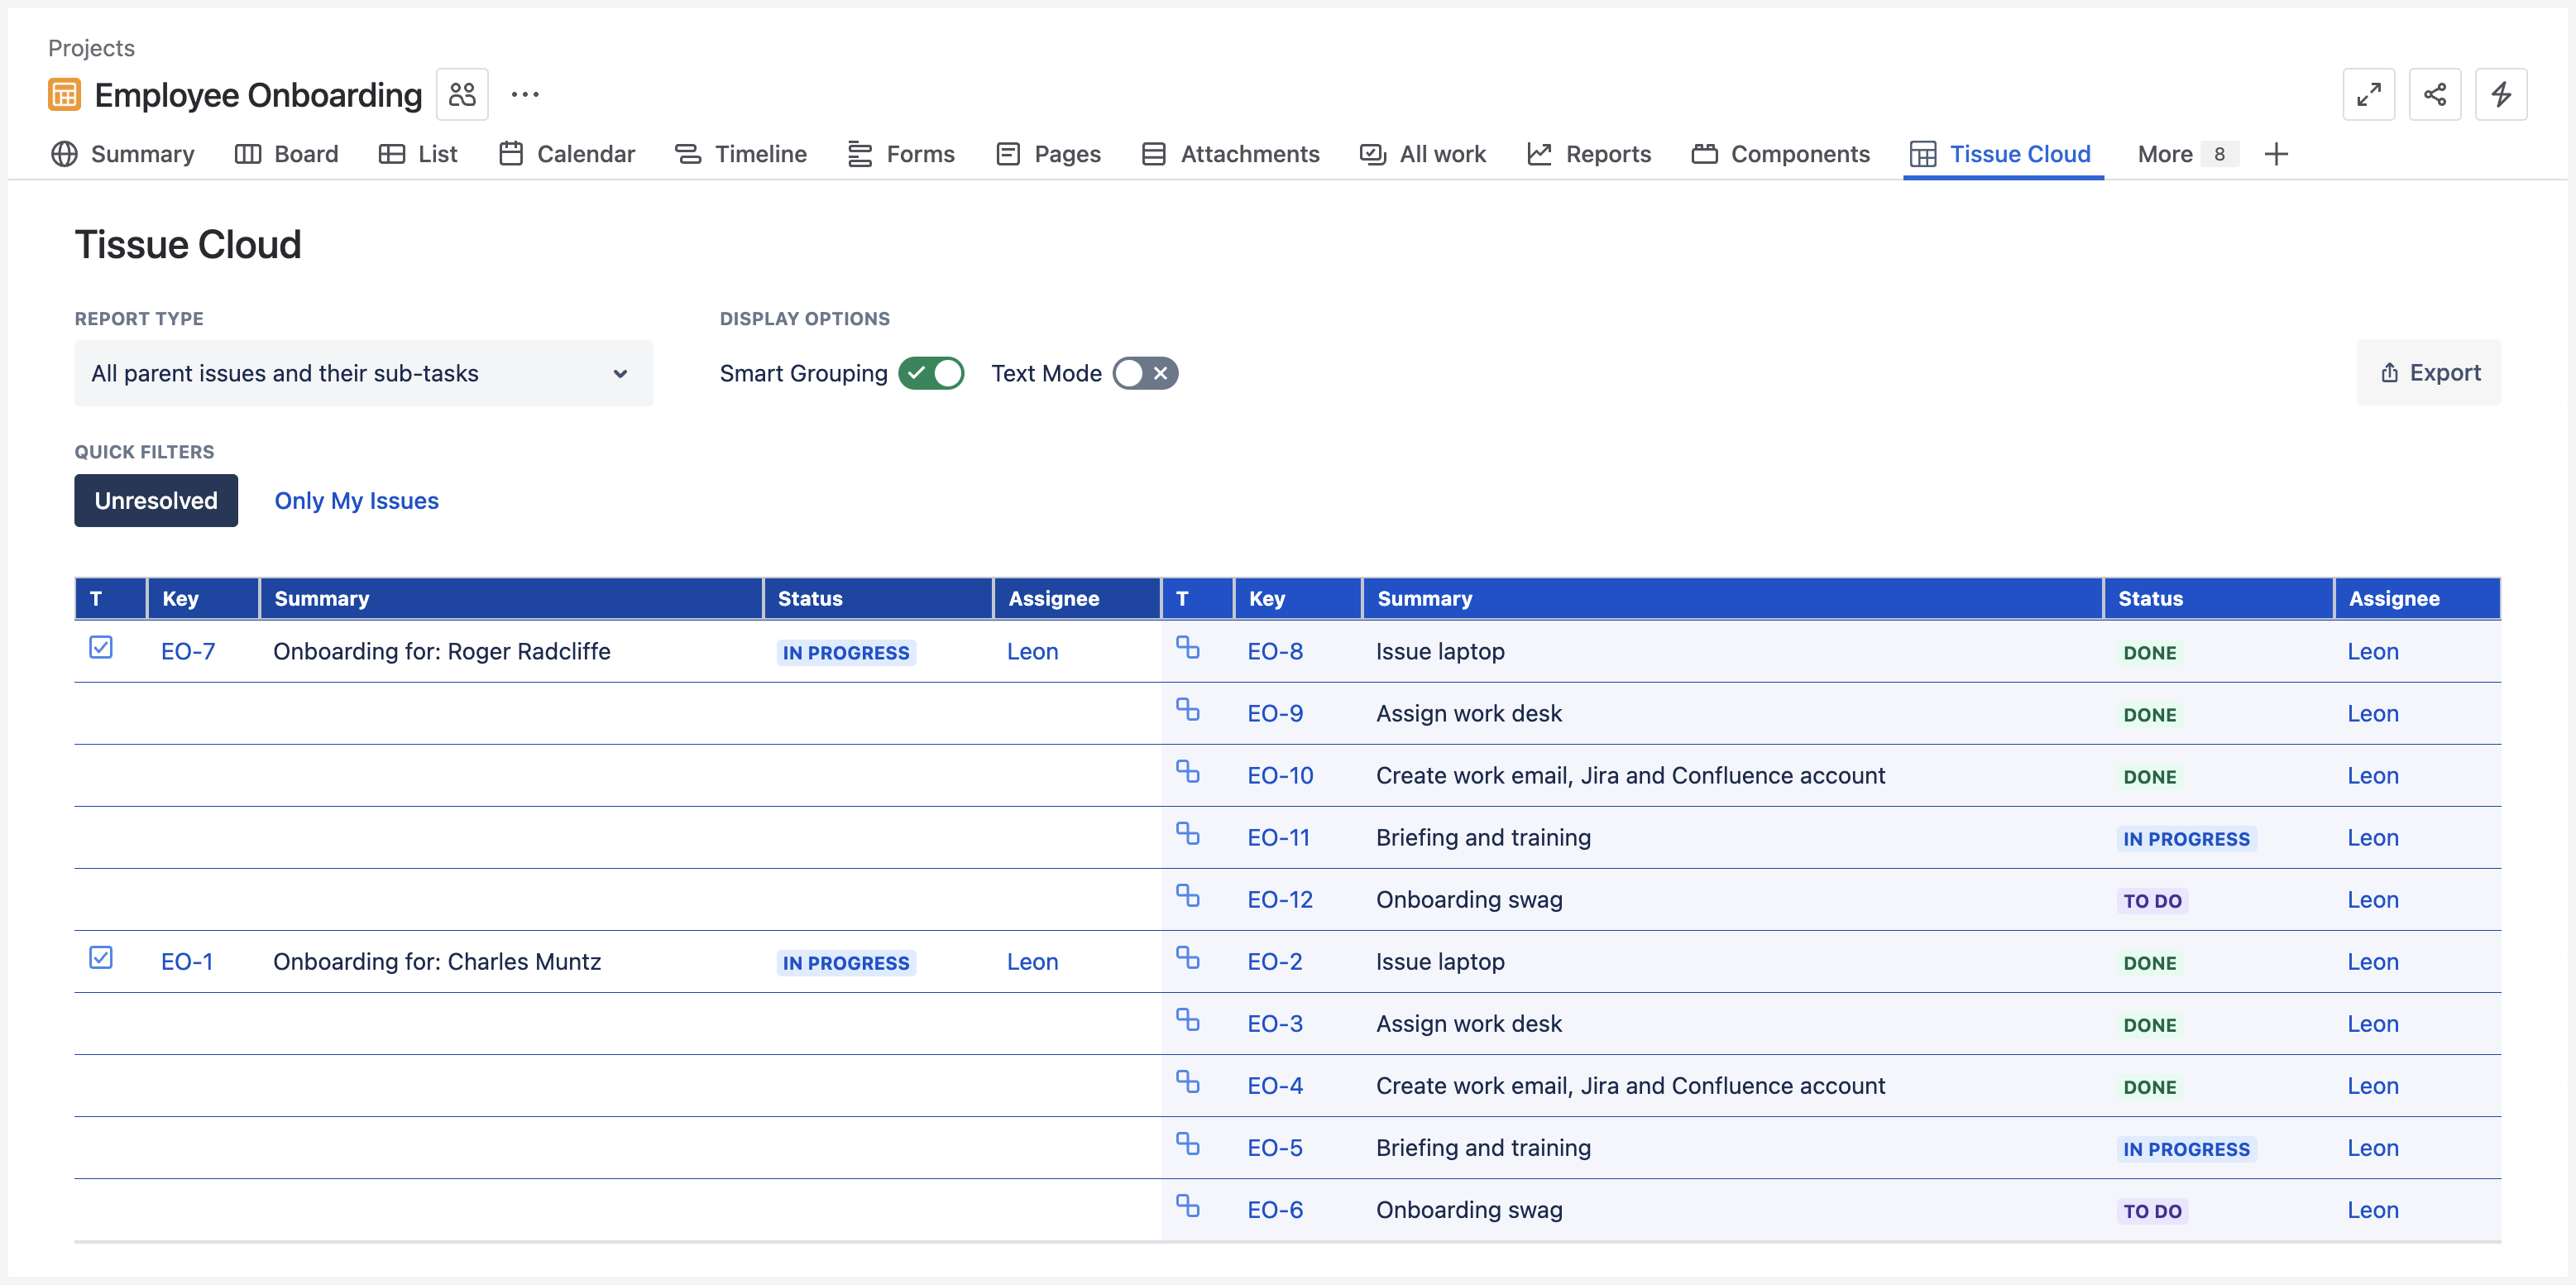
Task: Click the Projects breadcrumb
Action: (x=91, y=47)
